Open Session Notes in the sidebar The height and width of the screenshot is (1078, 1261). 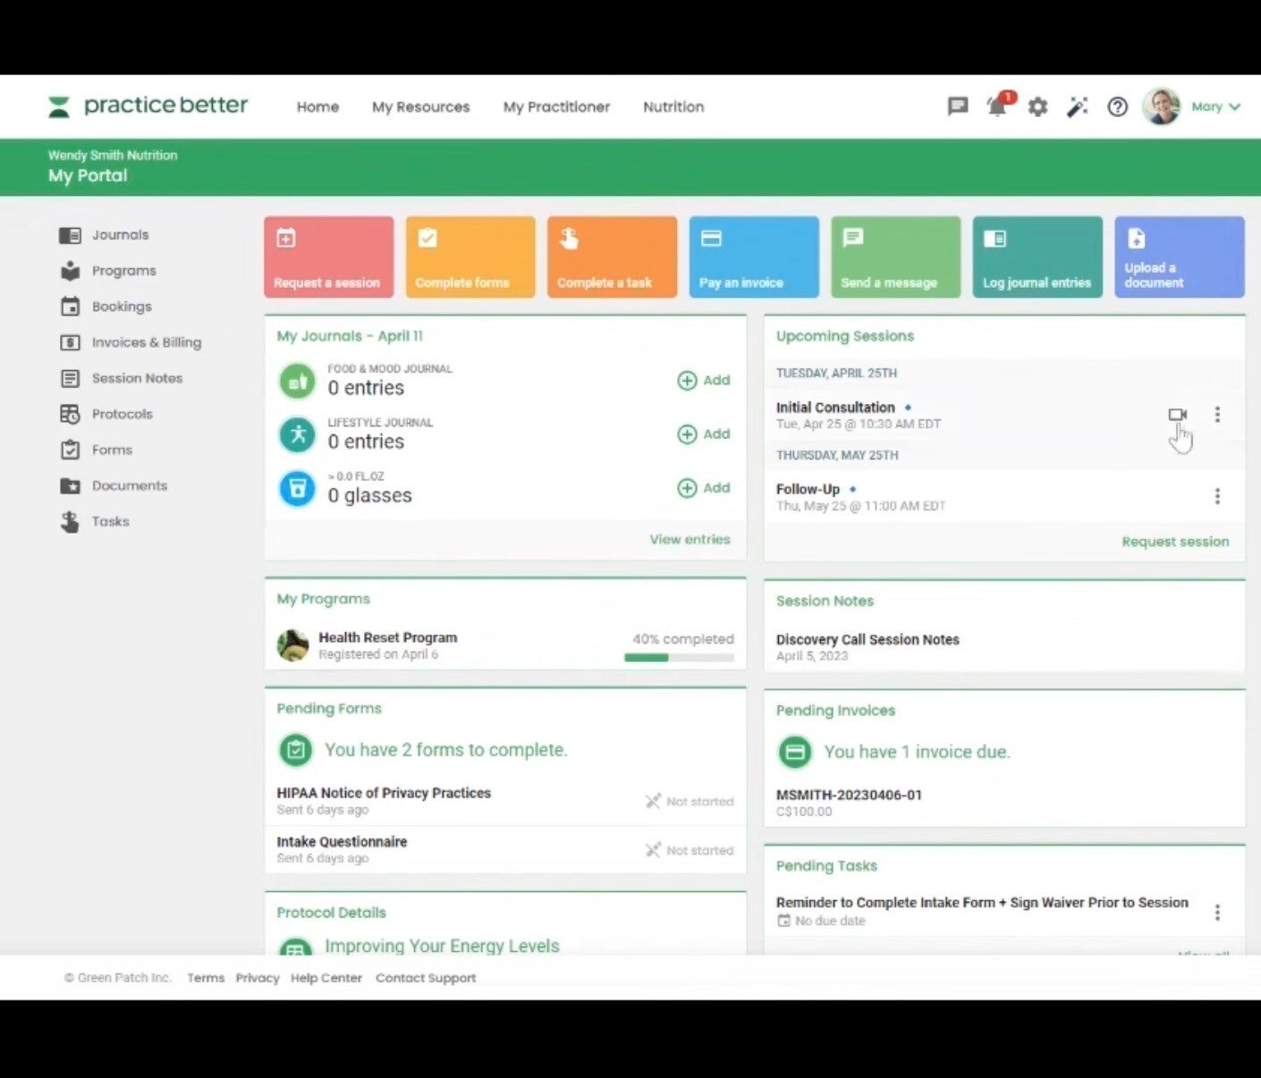point(121,378)
